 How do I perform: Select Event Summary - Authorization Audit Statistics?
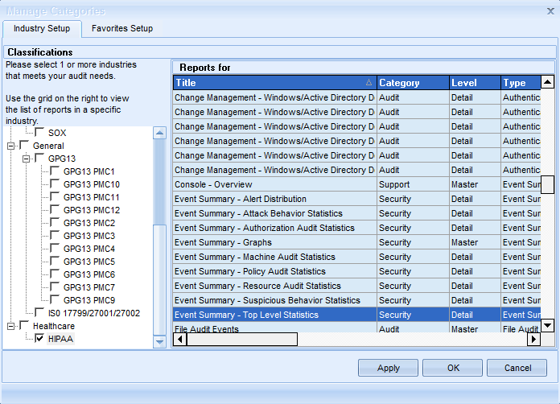pos(356,228)
